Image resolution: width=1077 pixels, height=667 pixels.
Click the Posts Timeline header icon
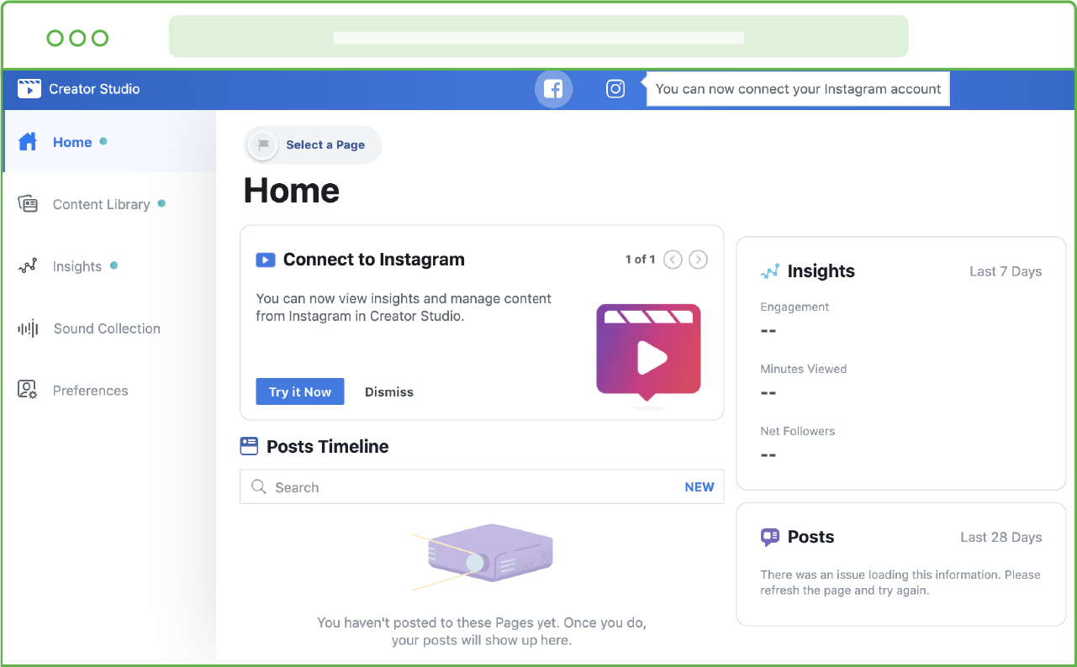click(249, 446)
